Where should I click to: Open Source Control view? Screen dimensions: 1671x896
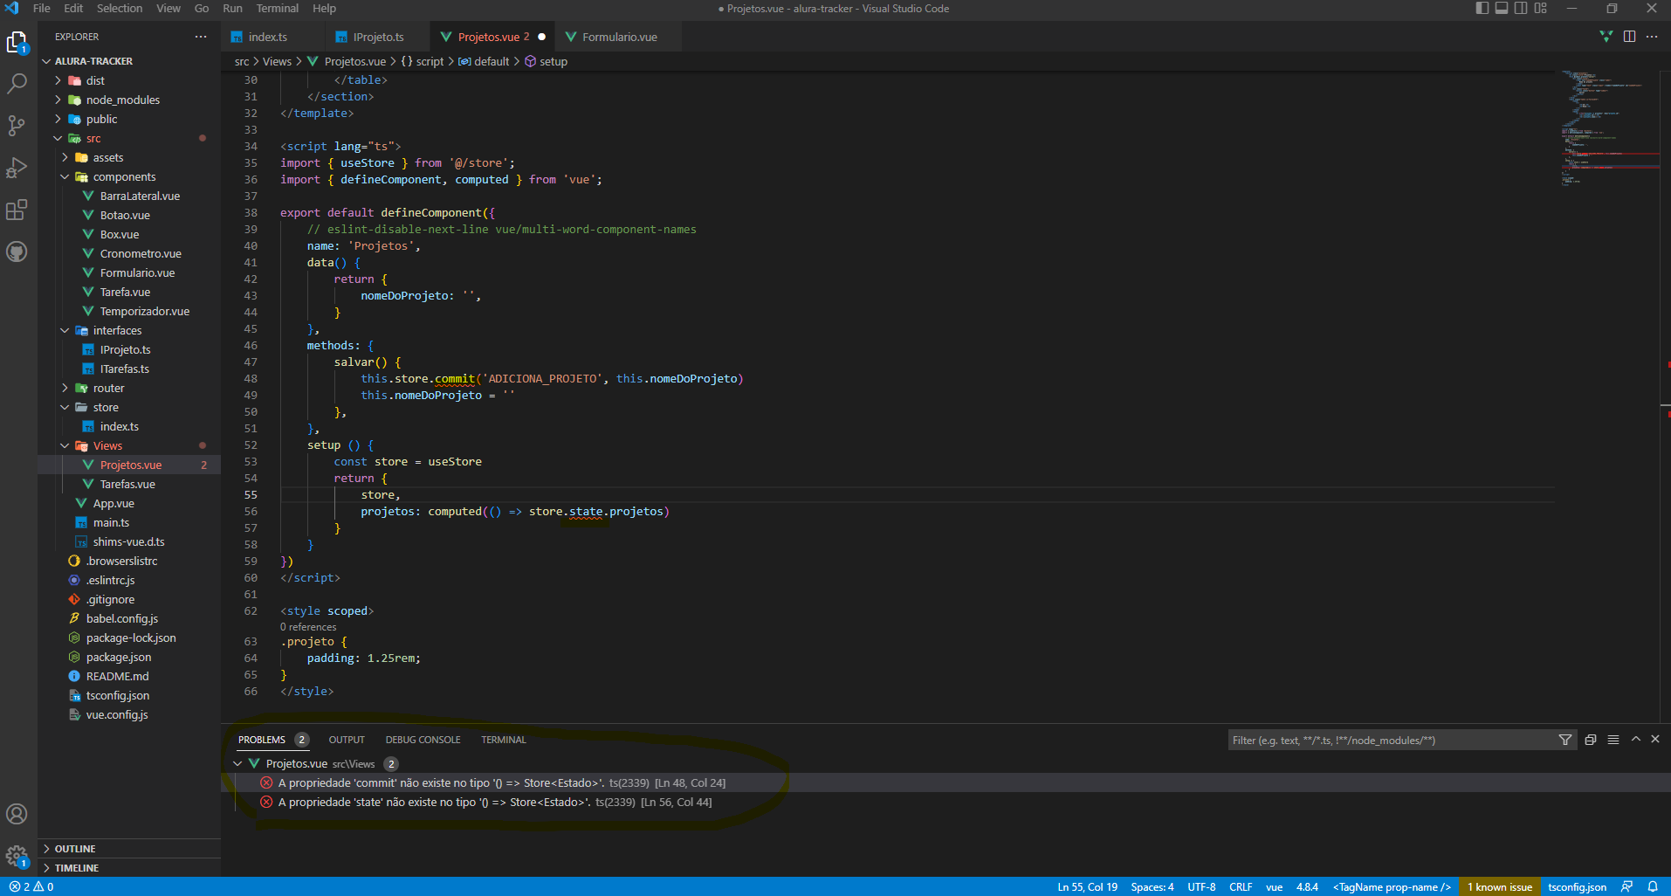[x=17, y=126]
